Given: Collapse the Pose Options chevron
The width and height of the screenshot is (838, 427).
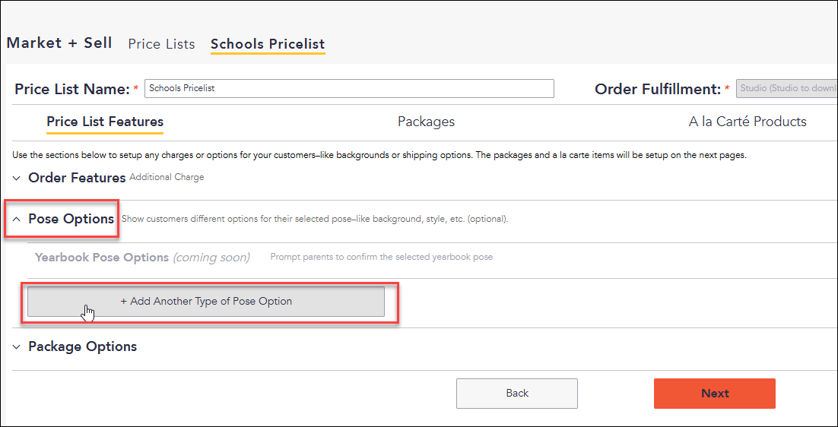Looking at the screenshot, I should tap(17, 219).
